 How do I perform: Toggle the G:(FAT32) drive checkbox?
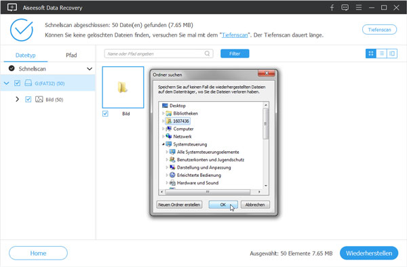click(x=18, y=83)
